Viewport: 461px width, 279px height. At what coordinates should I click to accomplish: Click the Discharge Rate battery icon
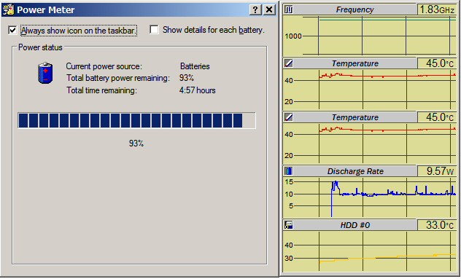tap(289, 171)
